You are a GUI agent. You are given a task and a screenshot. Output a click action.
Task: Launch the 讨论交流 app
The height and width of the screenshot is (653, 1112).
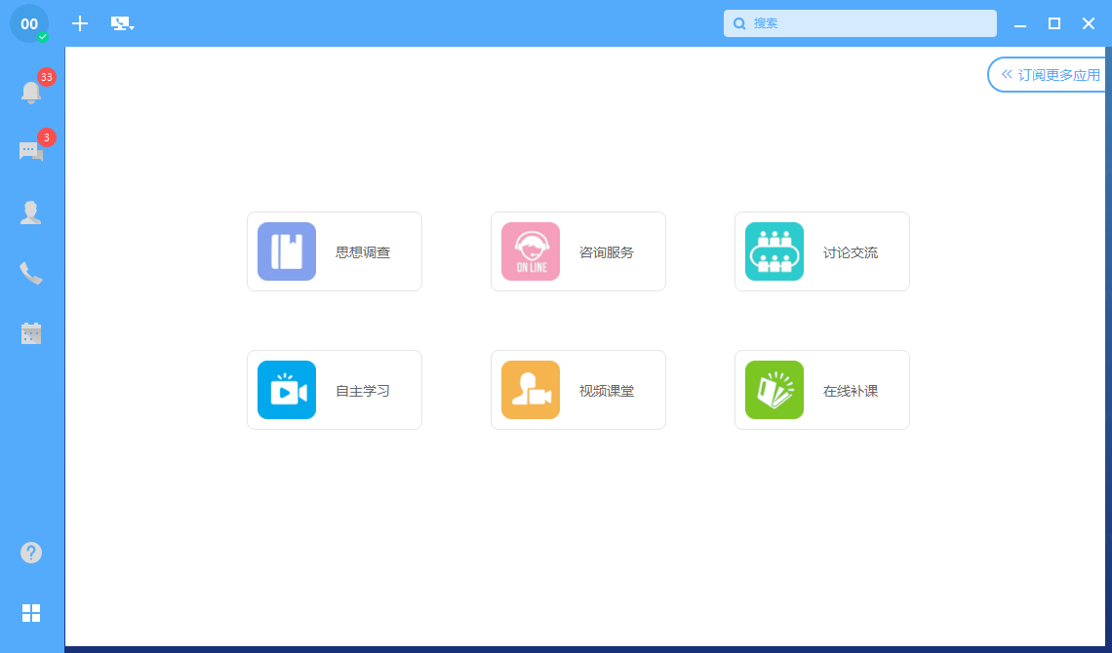(x=822, y=251)
